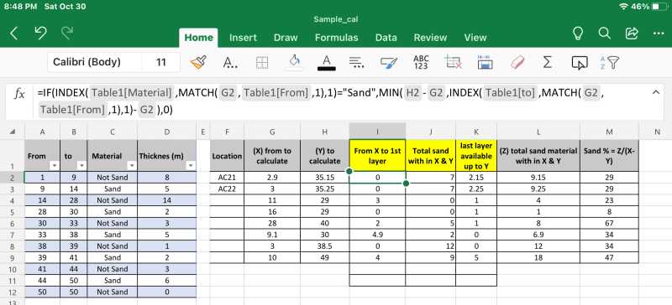Viewport: 672px width, 305px height.
Task: Select column I header
Action: [377, 132]
